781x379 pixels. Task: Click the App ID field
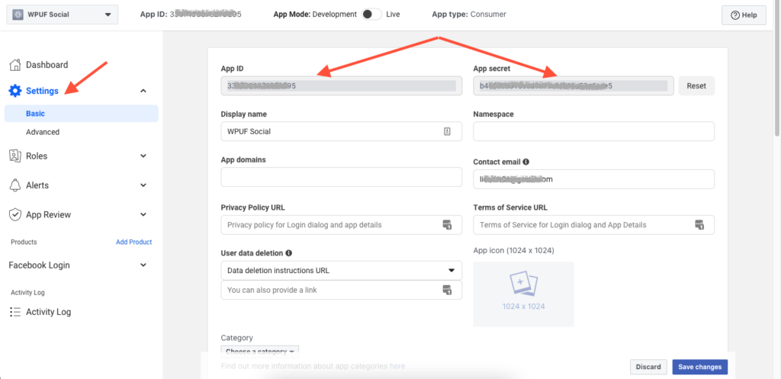click(341, 85)
